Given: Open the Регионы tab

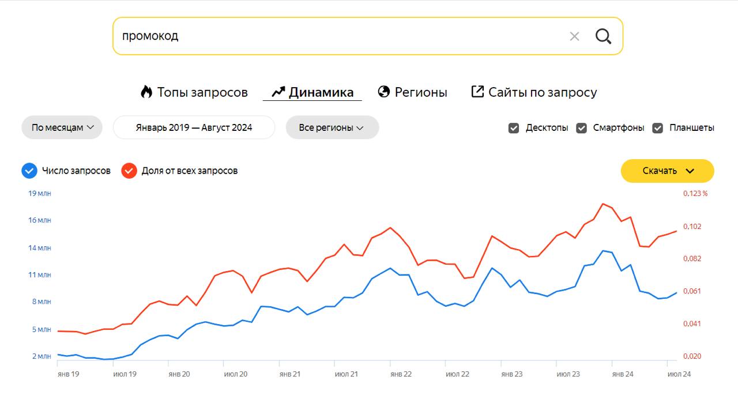Looking at the screenshot, I should 421,92.
